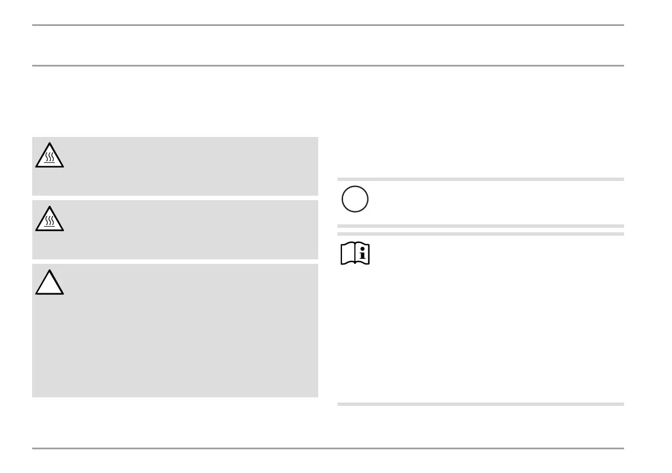The height and width of the screenshot is (473, 672).
Task: Click the topmost hot surface warning triangle
Action: click(49, 155)
